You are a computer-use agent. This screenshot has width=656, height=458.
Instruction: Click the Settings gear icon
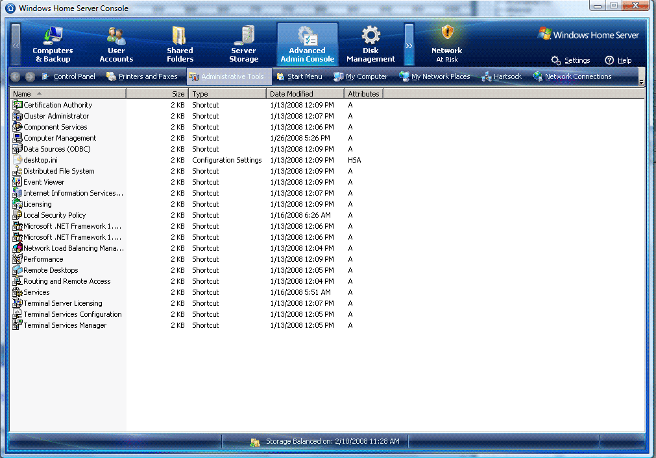click(x=555, y=60)
